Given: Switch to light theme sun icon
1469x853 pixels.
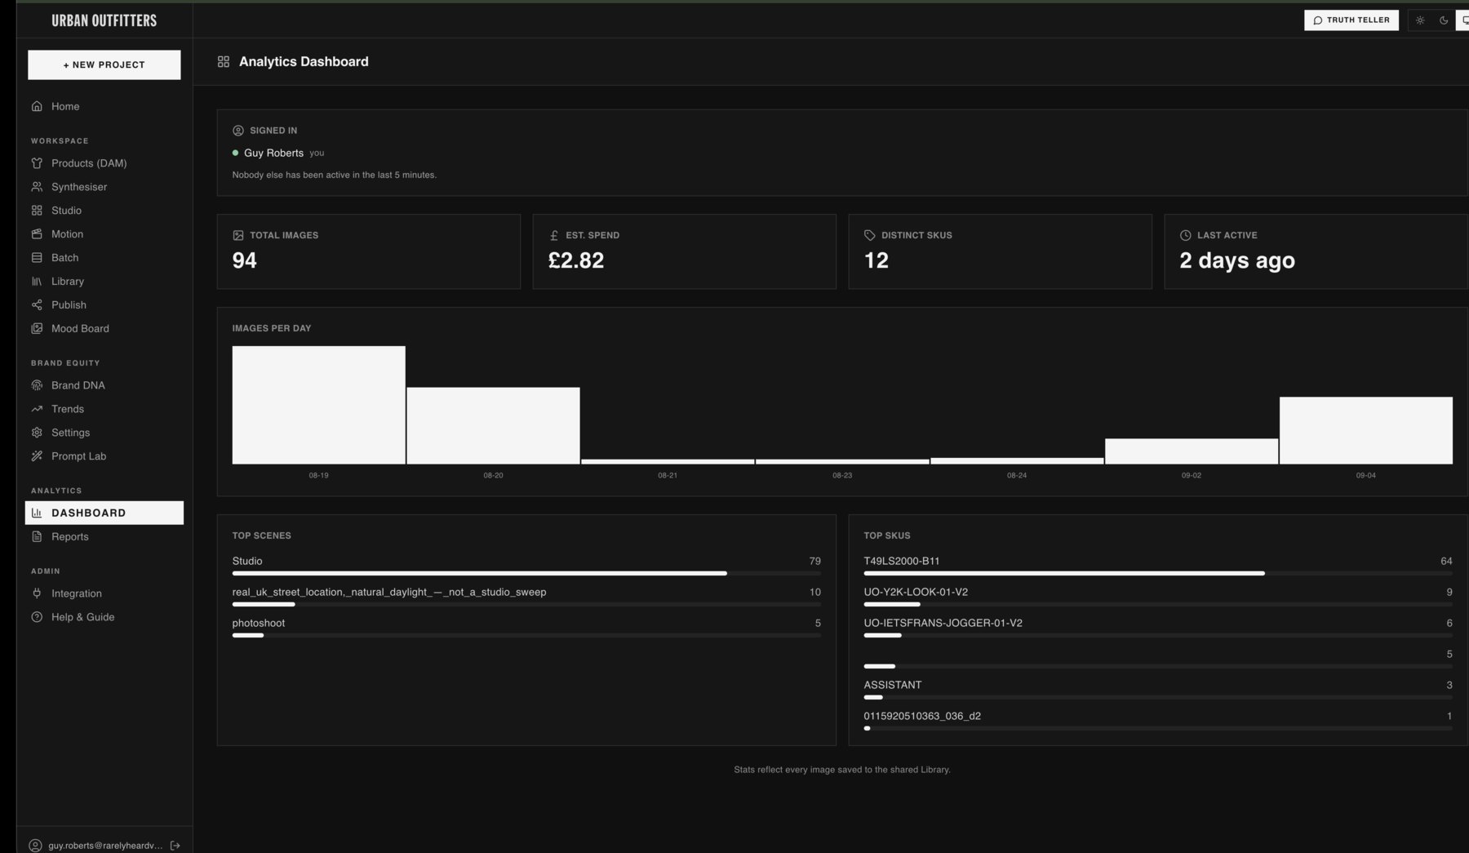Looking at the screenshot, I should click(1420, 20).
